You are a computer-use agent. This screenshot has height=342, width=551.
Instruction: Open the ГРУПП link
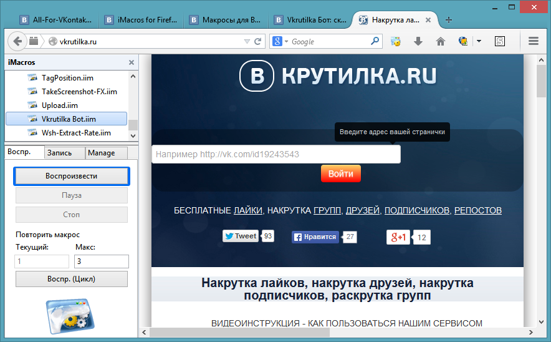click(x=327, y=210)
